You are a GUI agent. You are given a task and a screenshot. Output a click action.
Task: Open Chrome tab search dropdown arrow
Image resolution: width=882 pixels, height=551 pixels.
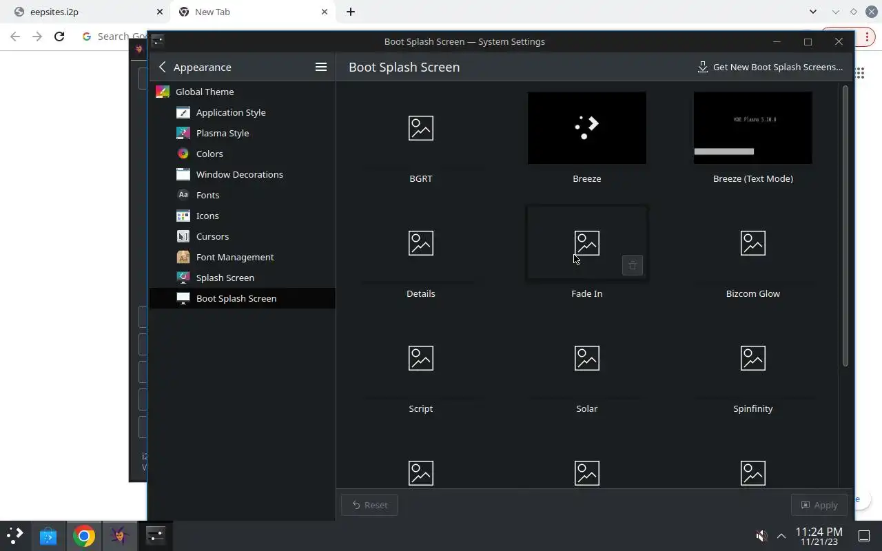point(813,12)
